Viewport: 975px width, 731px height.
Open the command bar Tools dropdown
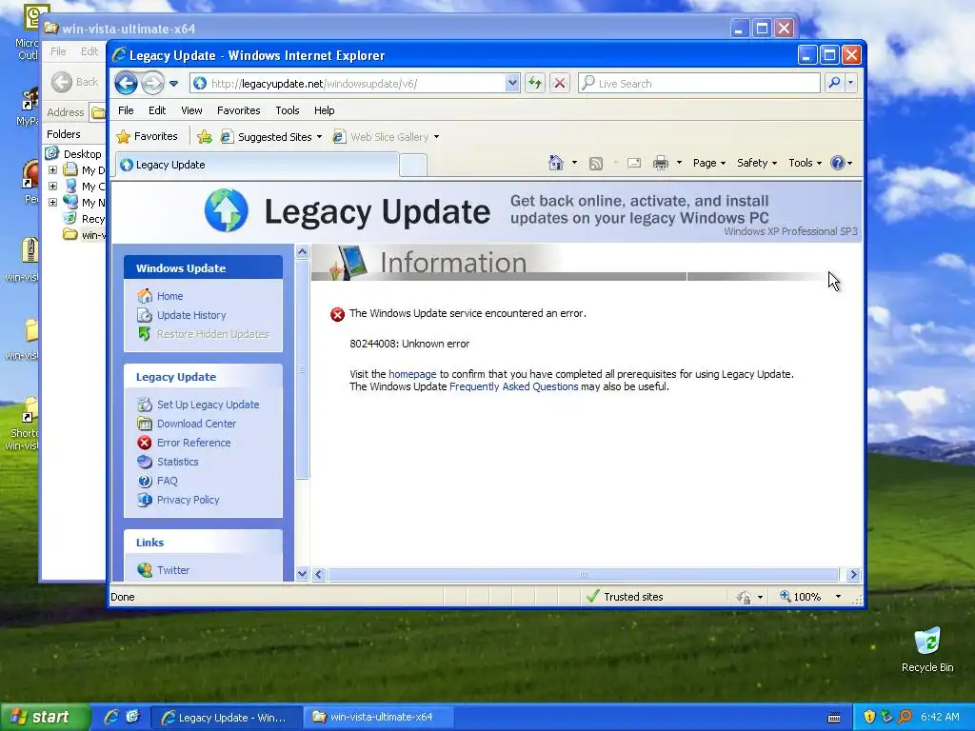click(x=805, y=163)
